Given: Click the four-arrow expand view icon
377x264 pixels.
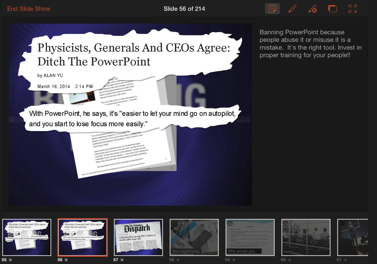Looking at the screenshot, I should (353, 9).
